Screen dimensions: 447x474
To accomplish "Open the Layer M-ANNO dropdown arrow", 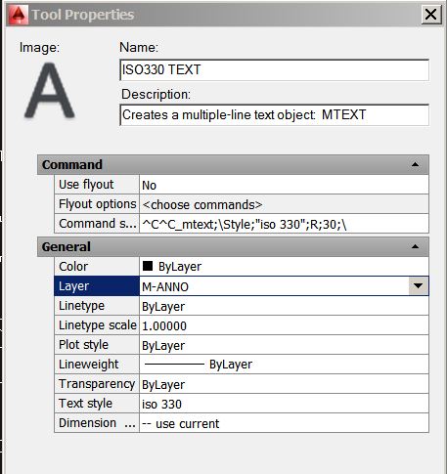I will coord(418,286).
